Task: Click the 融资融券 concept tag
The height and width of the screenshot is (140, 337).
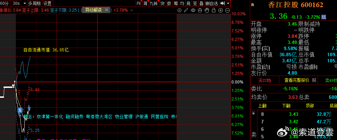Action: click(75, 117)
